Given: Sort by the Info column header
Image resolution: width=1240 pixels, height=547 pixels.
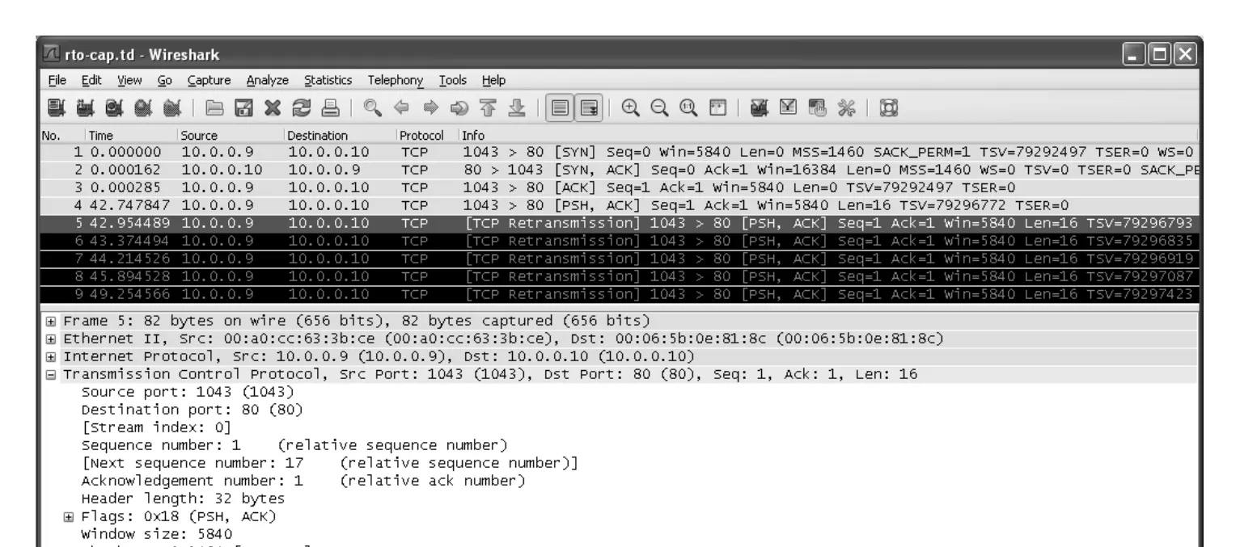Looking at the screenshot, I should point(828,135).
